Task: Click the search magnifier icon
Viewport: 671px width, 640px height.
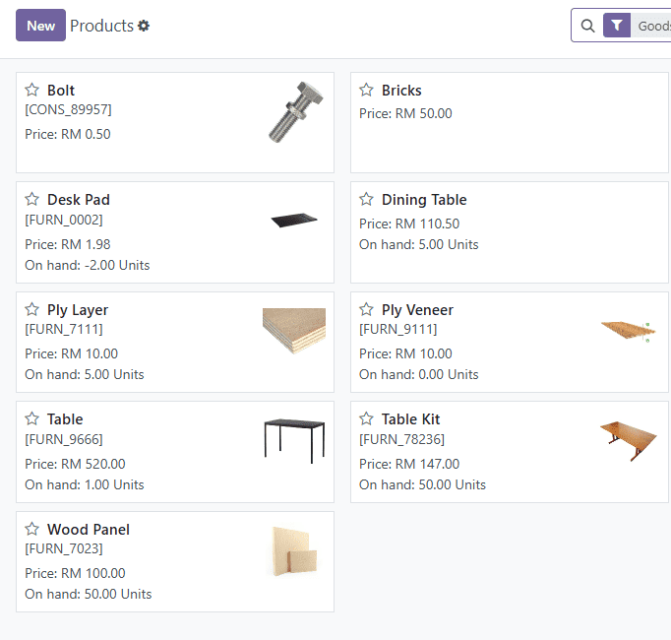Action: (x=587, y=27)
